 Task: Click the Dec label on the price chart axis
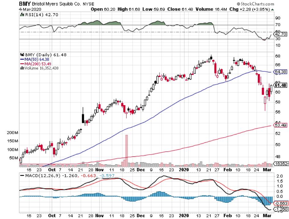pos(141,169)
